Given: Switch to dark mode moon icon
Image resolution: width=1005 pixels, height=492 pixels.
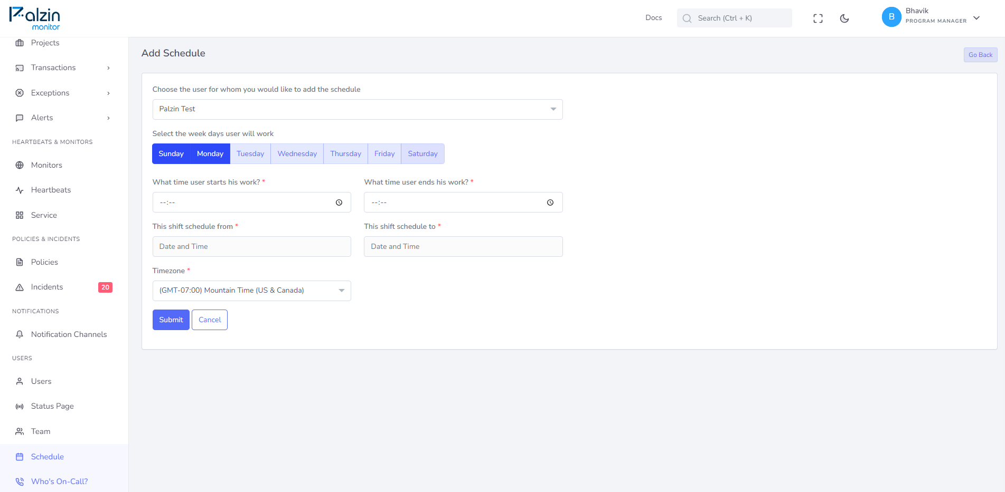Looking at the screenshot, I should click(844, 18).
